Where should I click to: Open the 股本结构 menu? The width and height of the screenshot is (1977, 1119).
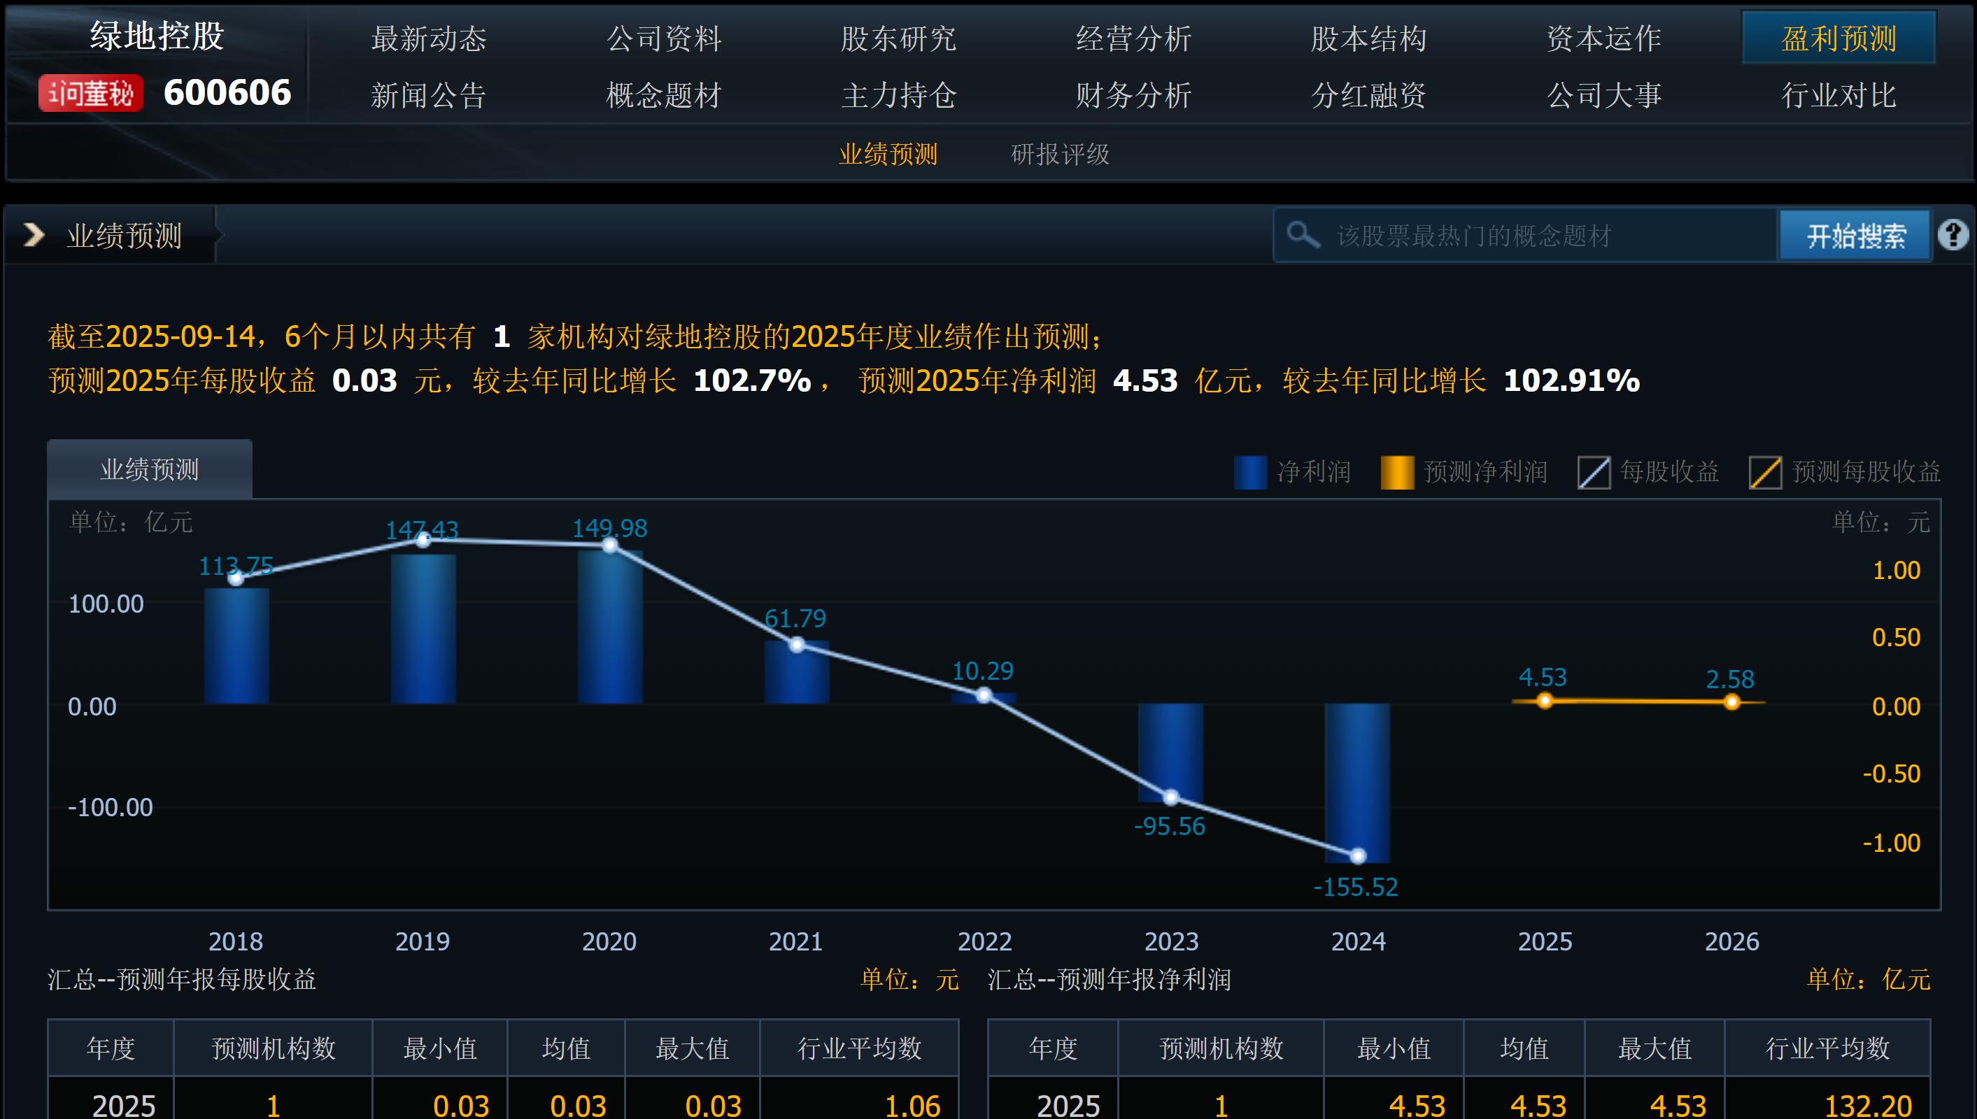coord(1369,38)
